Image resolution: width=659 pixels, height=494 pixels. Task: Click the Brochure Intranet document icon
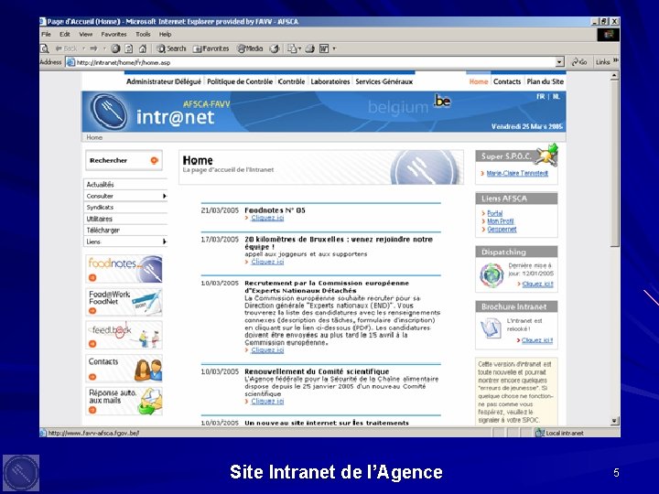pos(491,328)
